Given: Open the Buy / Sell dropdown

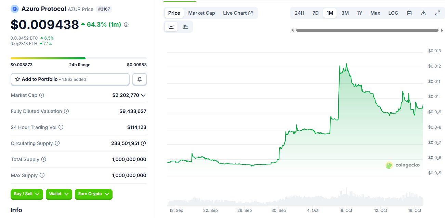Looking at the screenshot, I should [x=27, y=194].
